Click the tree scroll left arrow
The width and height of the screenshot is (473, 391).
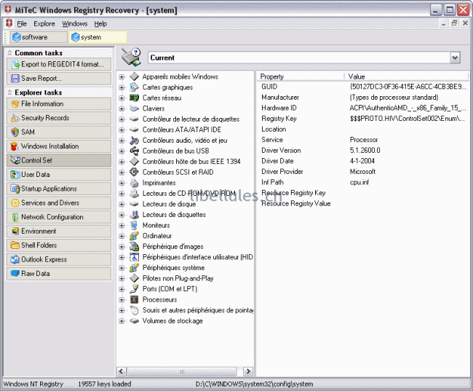[122, 371]
